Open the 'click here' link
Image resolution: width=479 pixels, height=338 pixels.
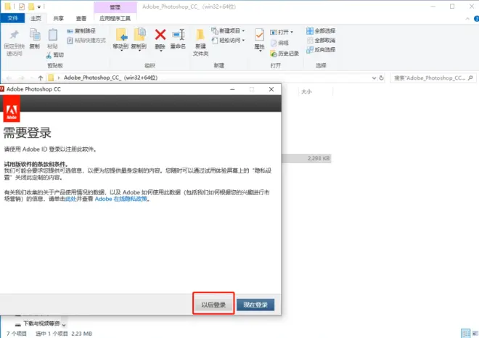click(x=71, y=199)
